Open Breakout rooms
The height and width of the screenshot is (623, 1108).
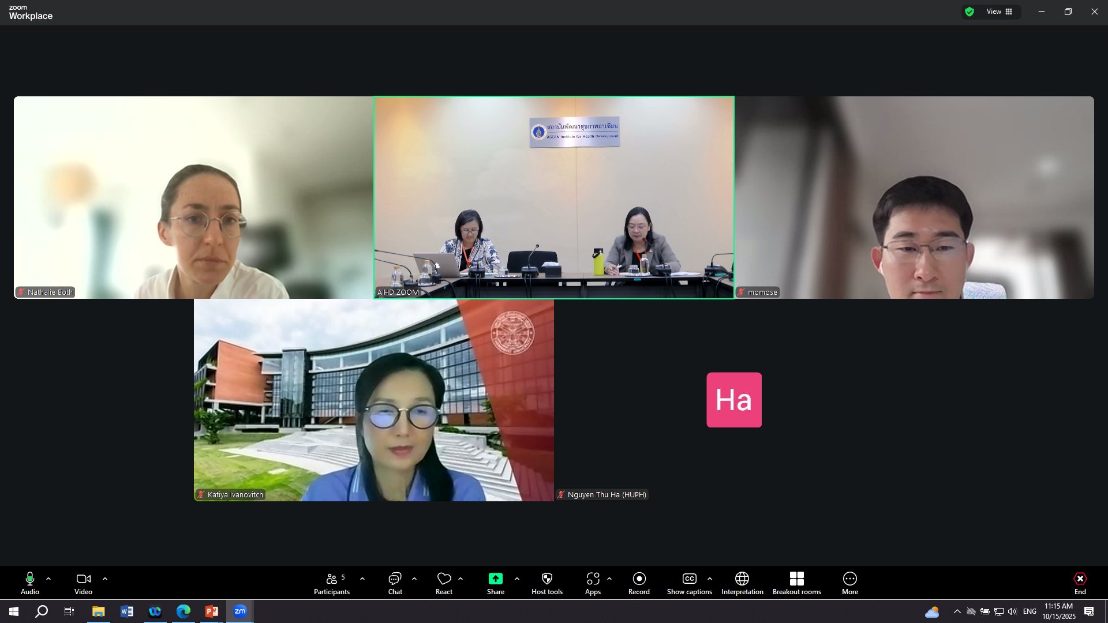pos(796,583)
